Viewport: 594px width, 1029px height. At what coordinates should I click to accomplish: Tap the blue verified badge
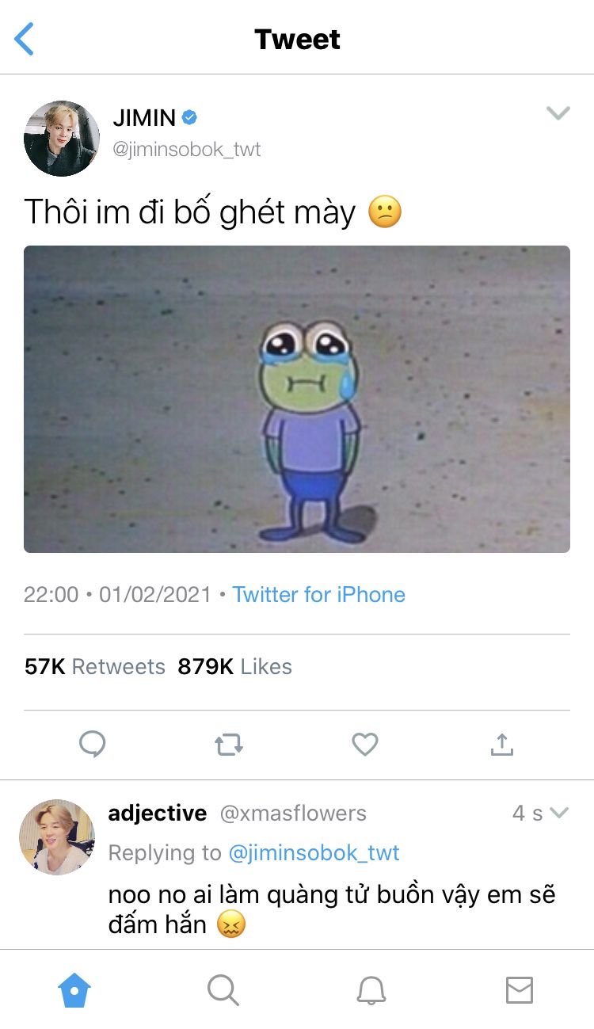[189, 118]
